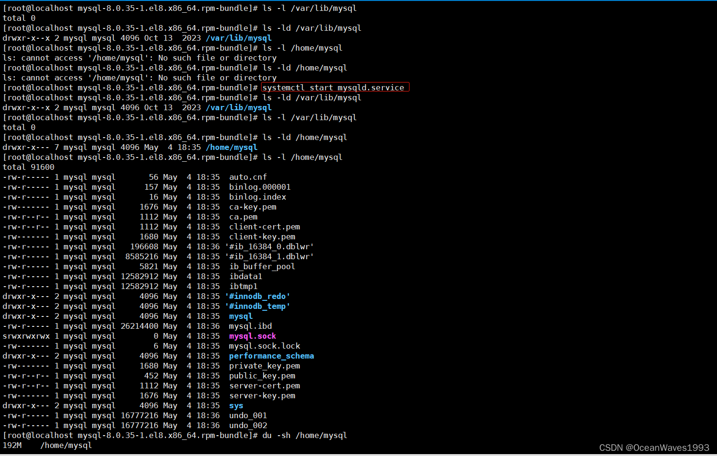This screenshot has height=456, width=717.
Task: Select the magenta mysql.sock socket name
Action: pos(253,336)
